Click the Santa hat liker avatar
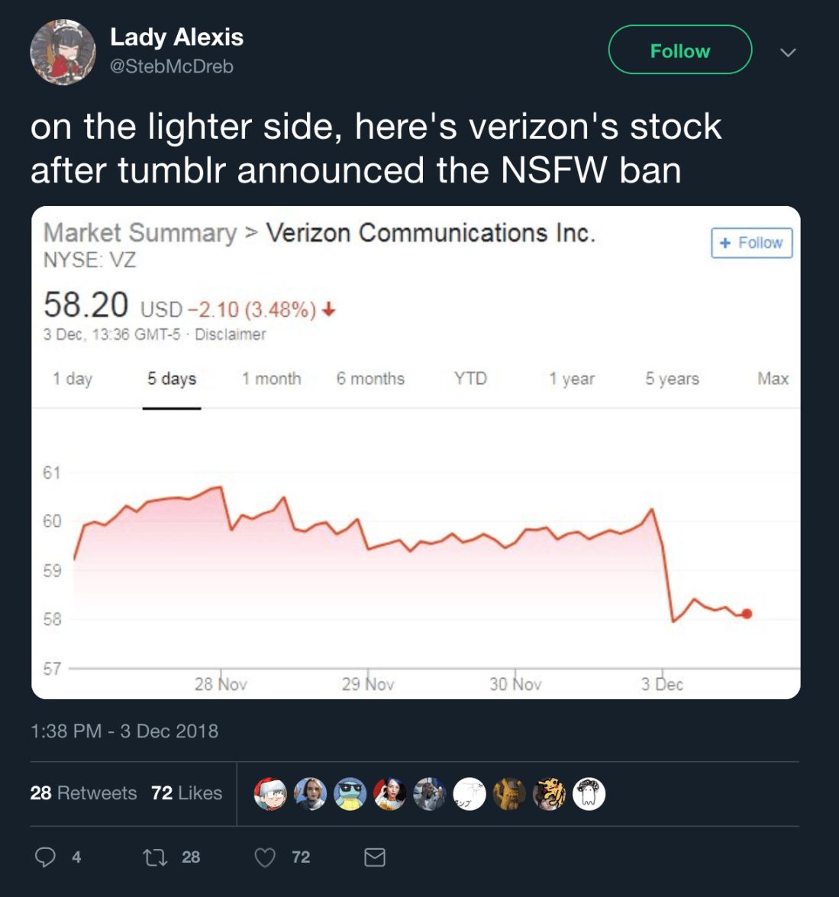839x897 pixels. point(270,794)
